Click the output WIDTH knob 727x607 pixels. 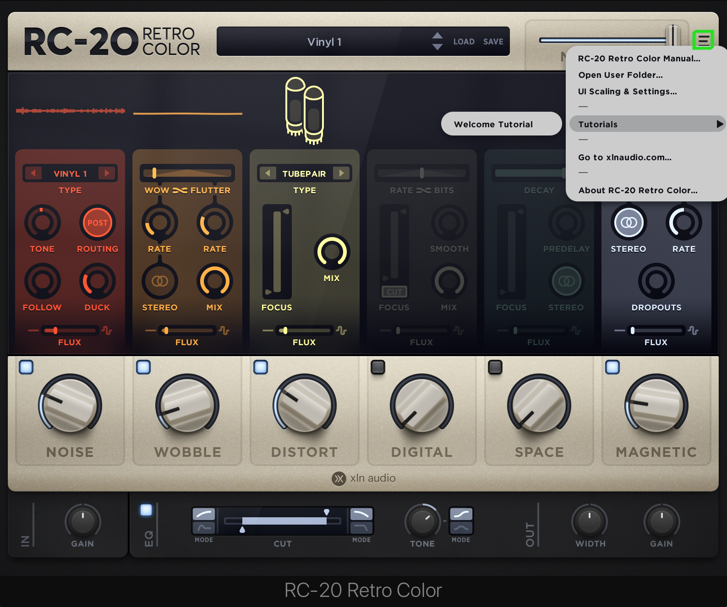click(590, 521)
